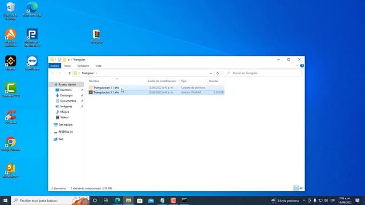Click the Triangular path in address bar
The height and width of the screenshot is (205, 365).
(87, 73)
